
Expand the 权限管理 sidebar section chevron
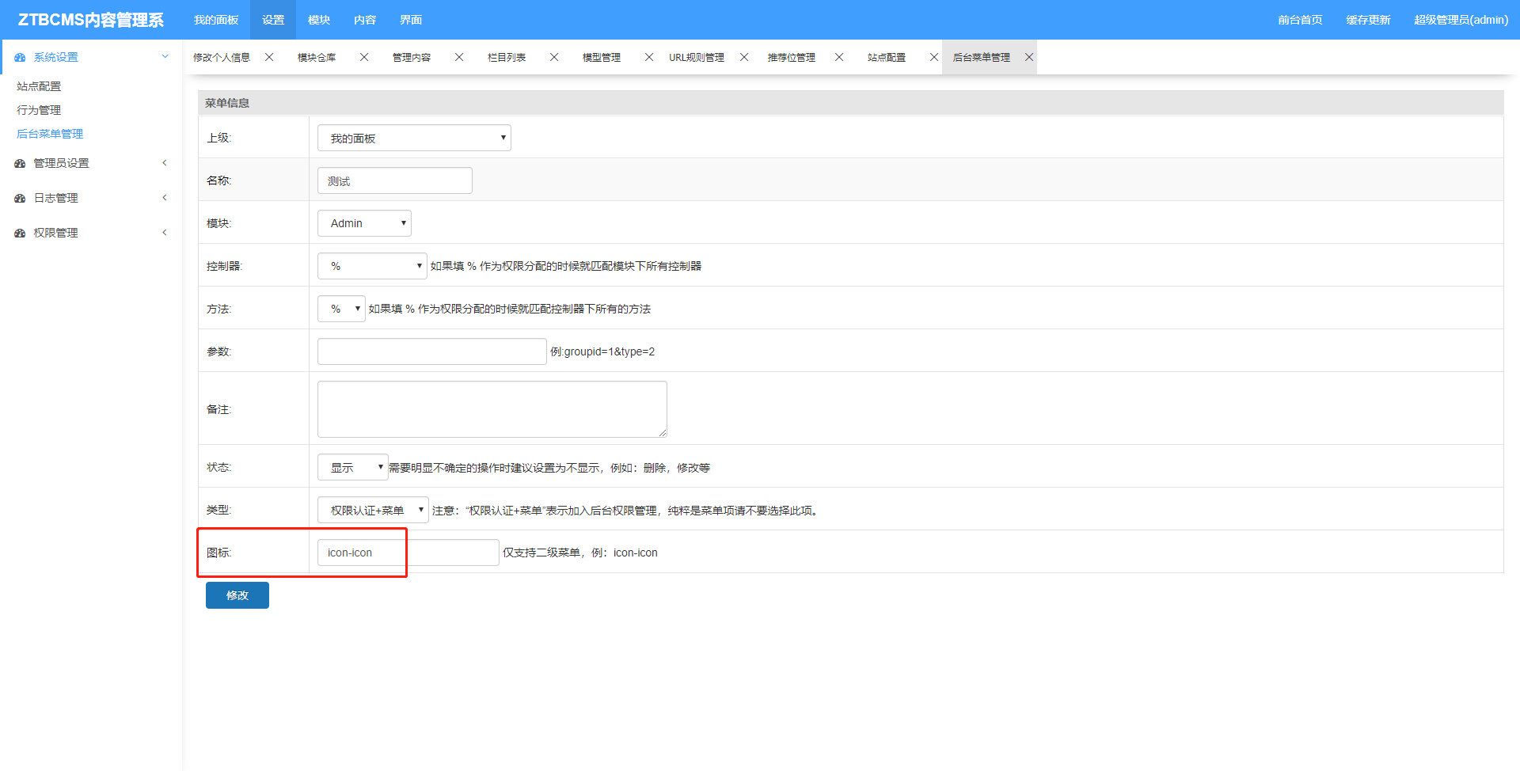point(165,233)
